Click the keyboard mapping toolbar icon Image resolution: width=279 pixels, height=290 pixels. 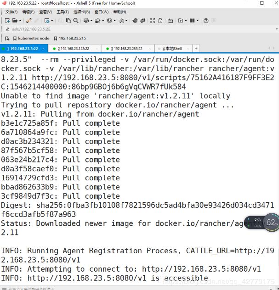tap(170, 21)
